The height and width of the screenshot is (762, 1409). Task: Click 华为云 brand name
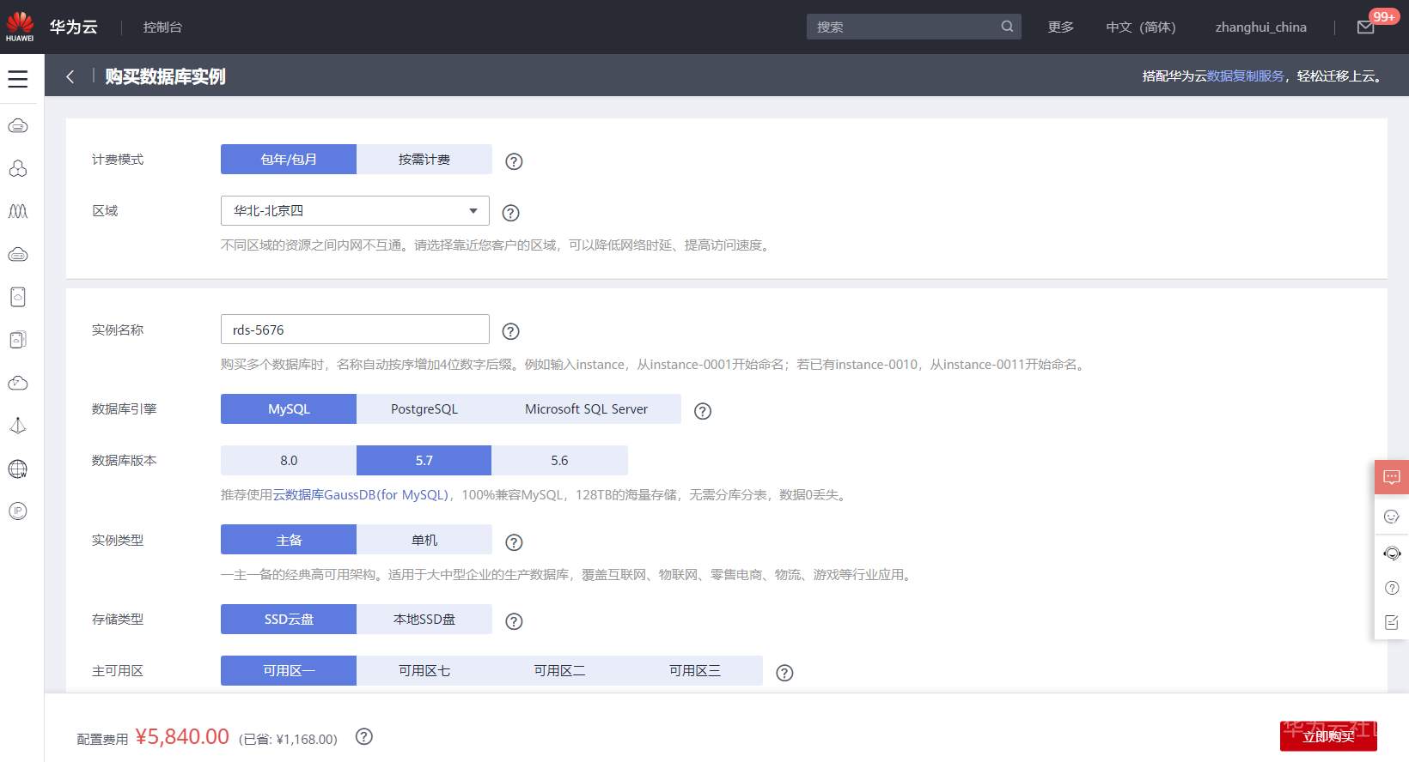pyautogui.click(x=74, y=27)
